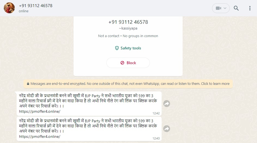Start a video call with camera icon
Image resolution: width=257 pixels, height=143 pixels.
(x=219, y=8)
